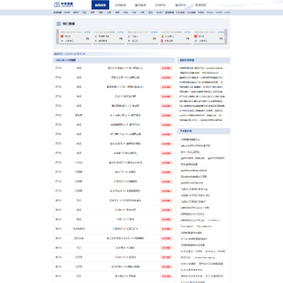Click the carousel right arrow in hot matches
The image size is (283, 283).
226,36
